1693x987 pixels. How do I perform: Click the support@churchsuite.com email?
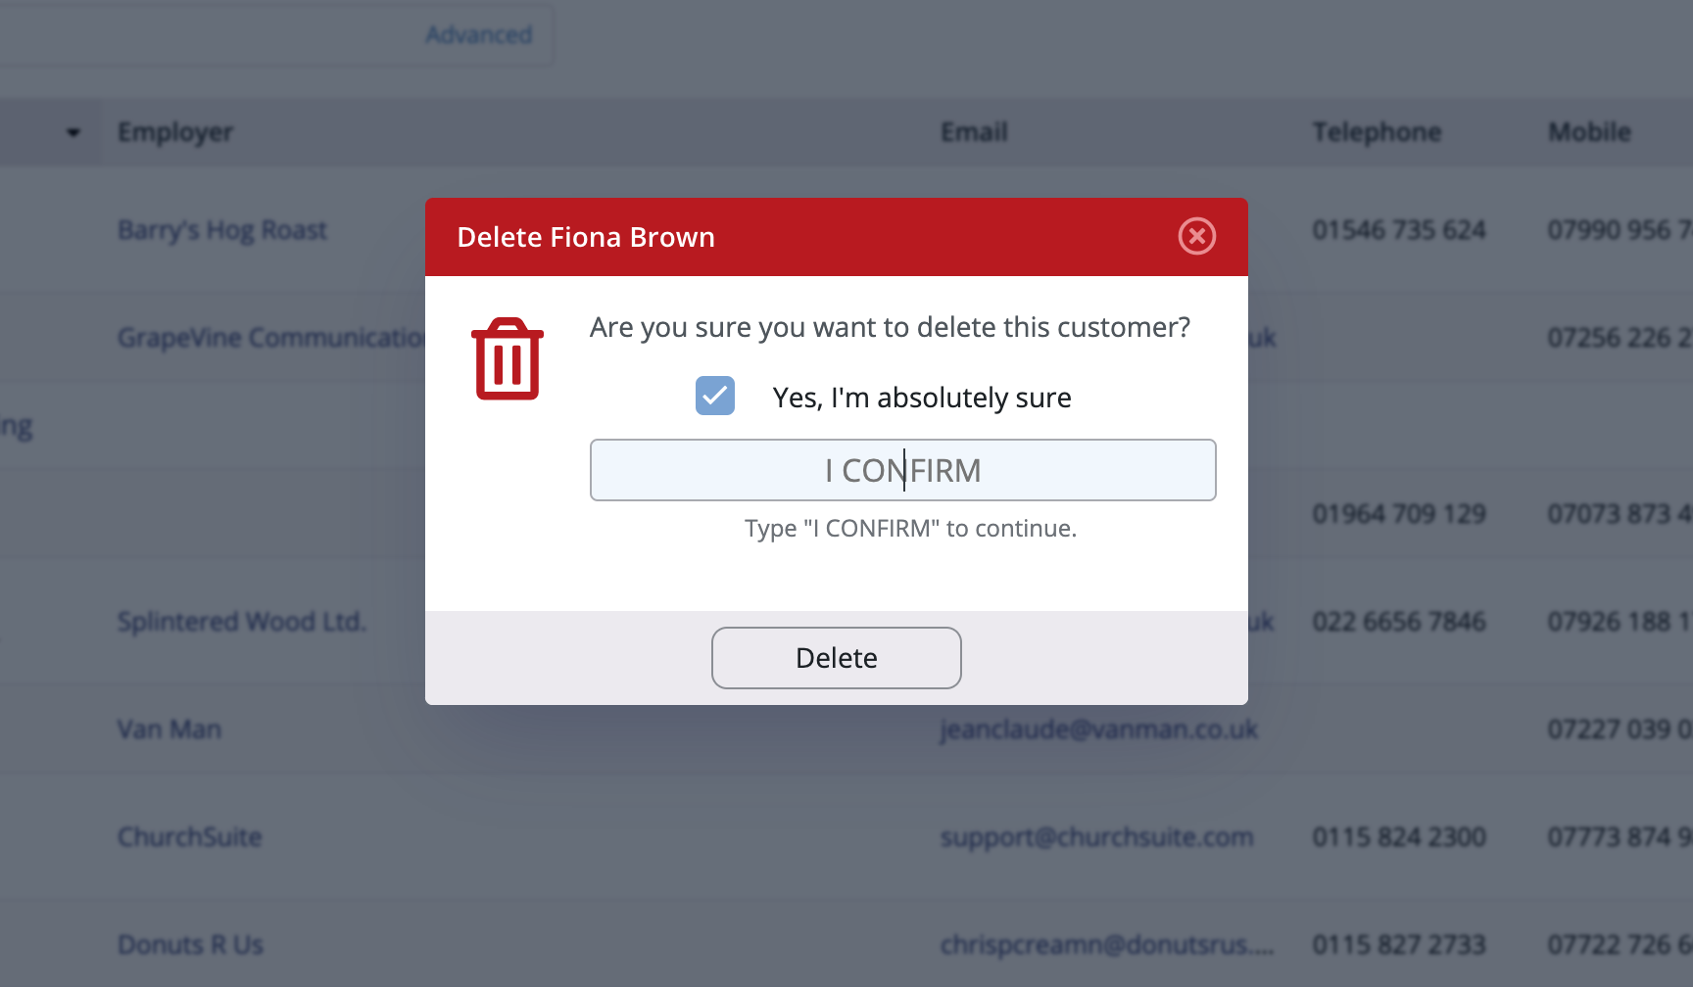(x=1097, y=837)
